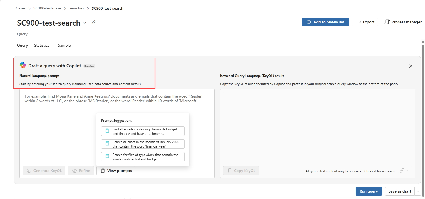The width and height of the screenshot is (425, 199).
Task: Click the pencil icon to rename search
Action: [94, 22]
